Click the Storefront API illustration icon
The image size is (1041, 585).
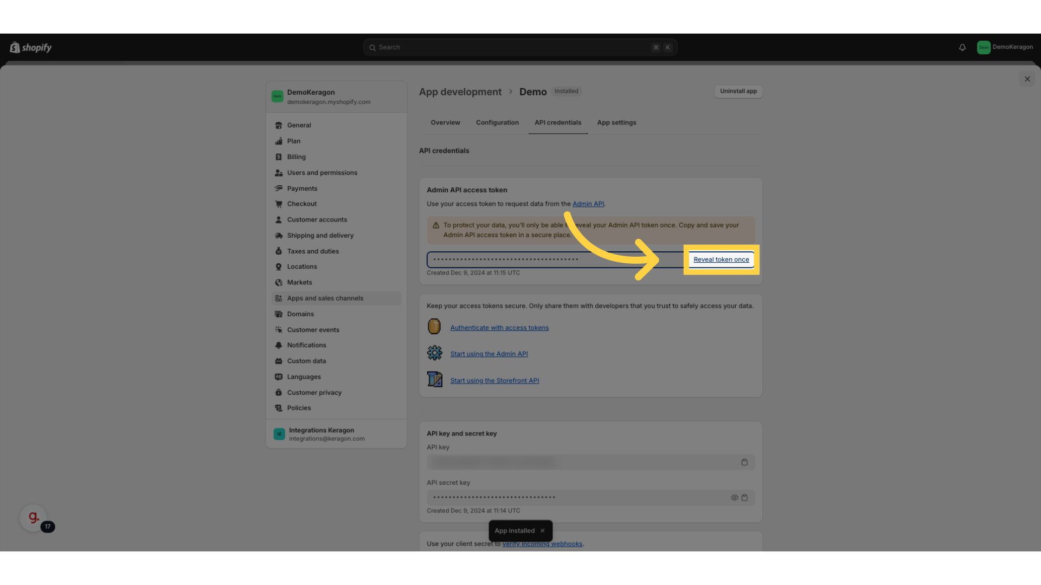pos(434,379)
